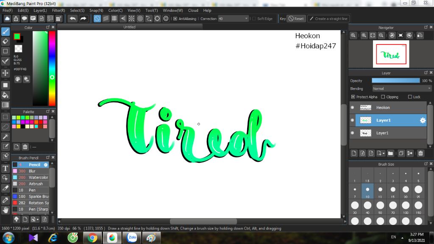Enable radial snap guide
Image resolution: width=434 pixels, height=244 pixels.
tap(131, 19)
